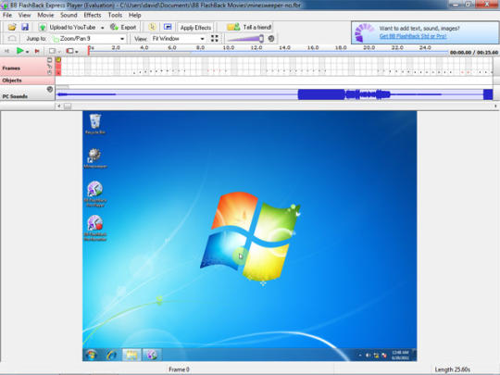Click the Length 25.60s status bar text

pyautogui.click(x=452, y=369)
